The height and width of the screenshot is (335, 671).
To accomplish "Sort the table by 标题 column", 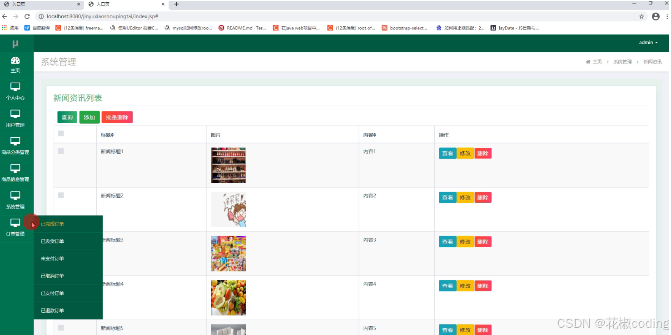I will tap(107, 135).
